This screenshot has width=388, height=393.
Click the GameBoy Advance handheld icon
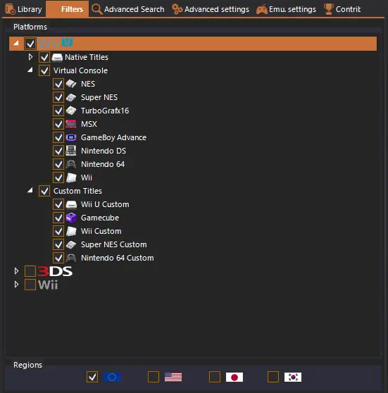71,137
